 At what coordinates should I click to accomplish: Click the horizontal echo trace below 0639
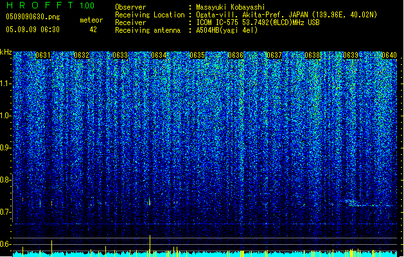coord(370,206)
